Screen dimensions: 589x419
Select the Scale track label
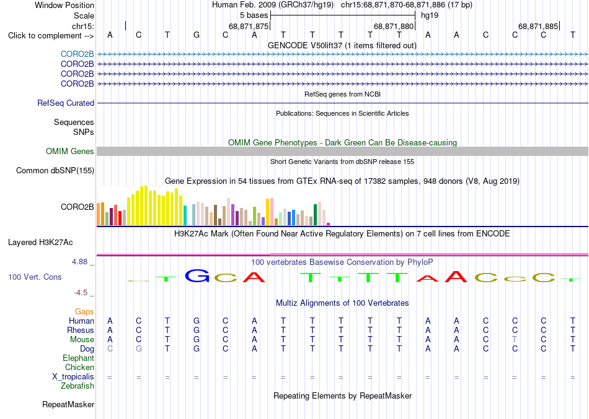click(84, 15)
